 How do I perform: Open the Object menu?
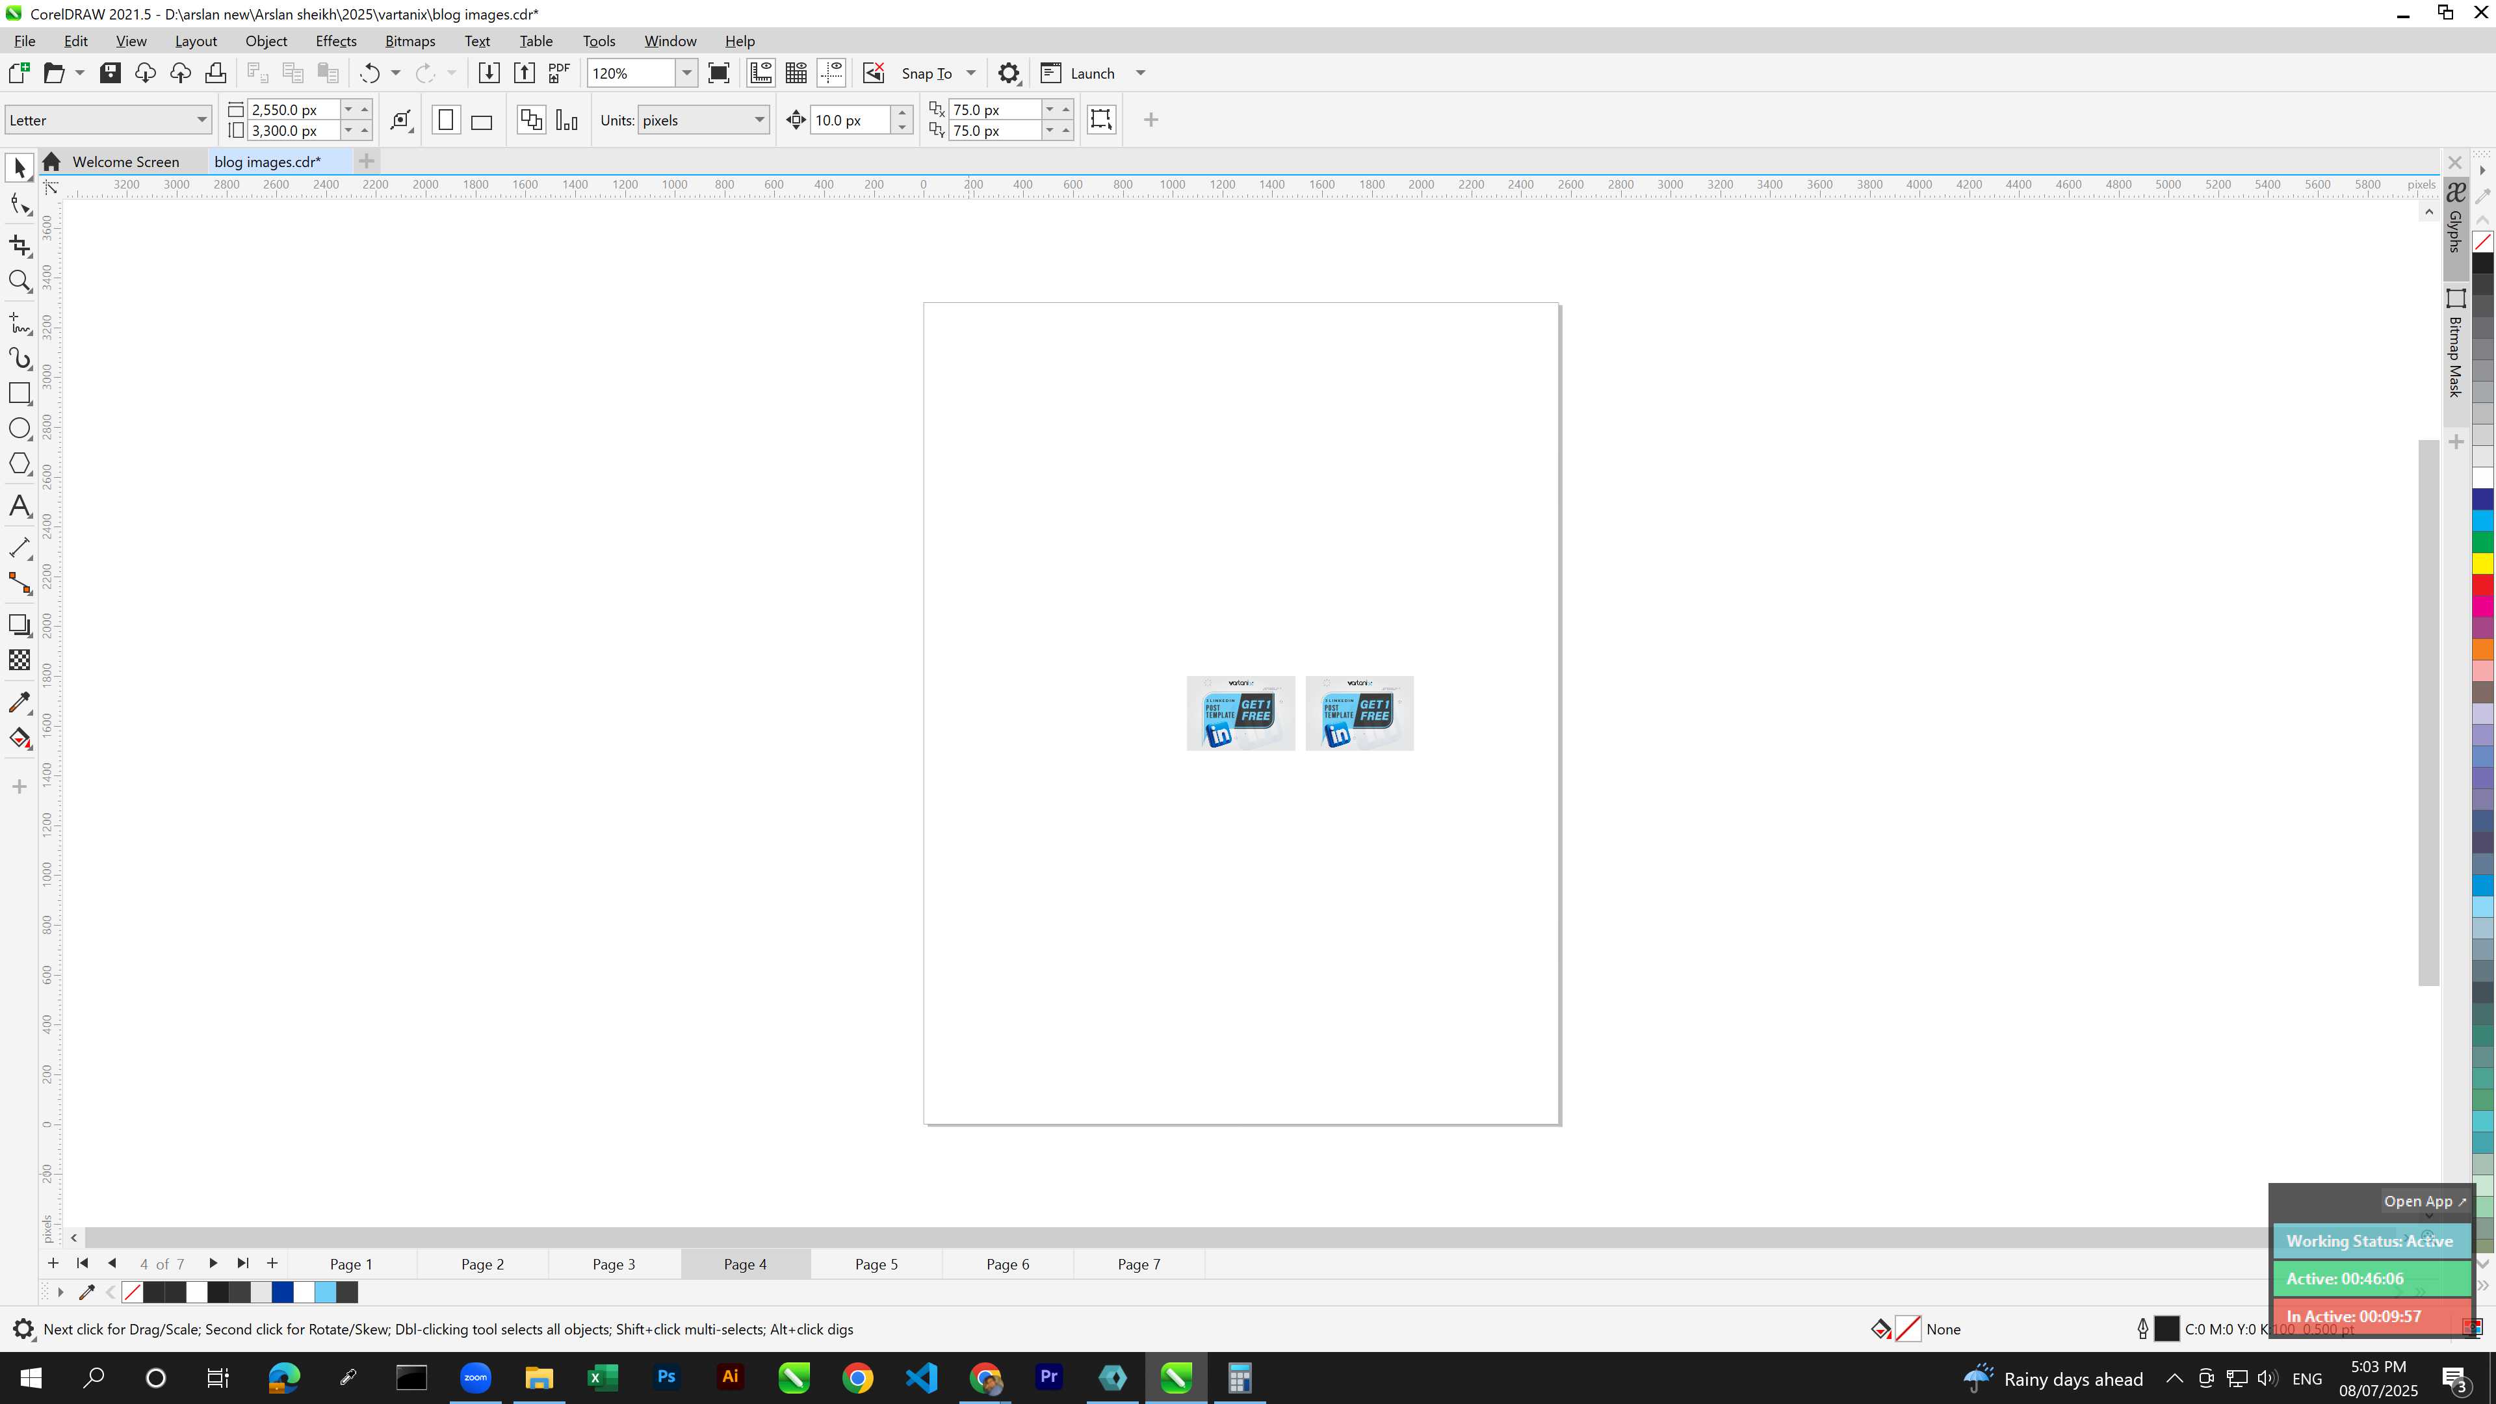[x=265, y=41]
